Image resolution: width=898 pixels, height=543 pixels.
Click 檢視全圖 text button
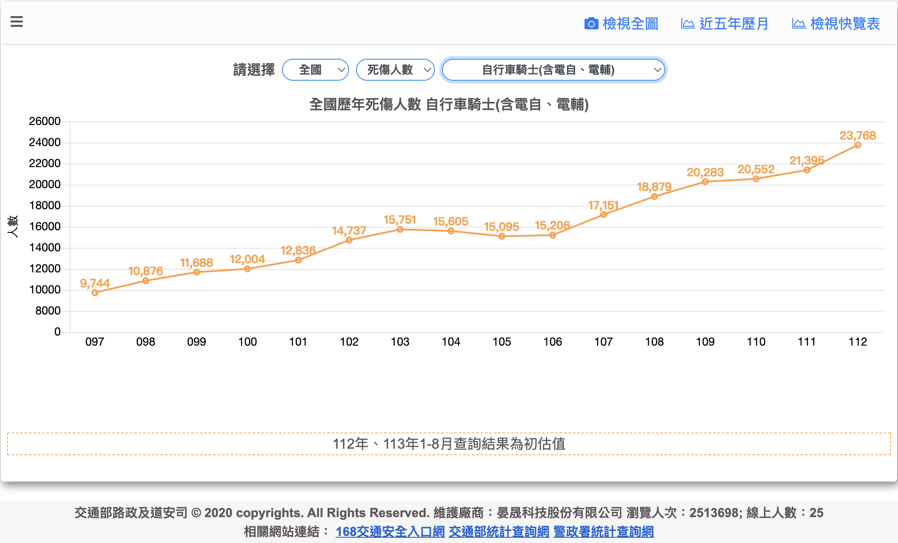pyautogui.click(x=630, y=24)
